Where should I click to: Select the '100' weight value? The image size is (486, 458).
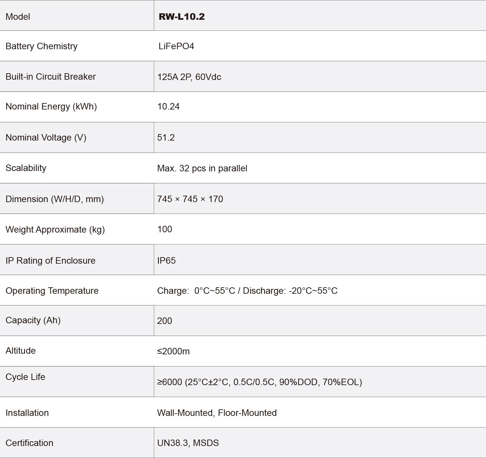tap(165, 229)
